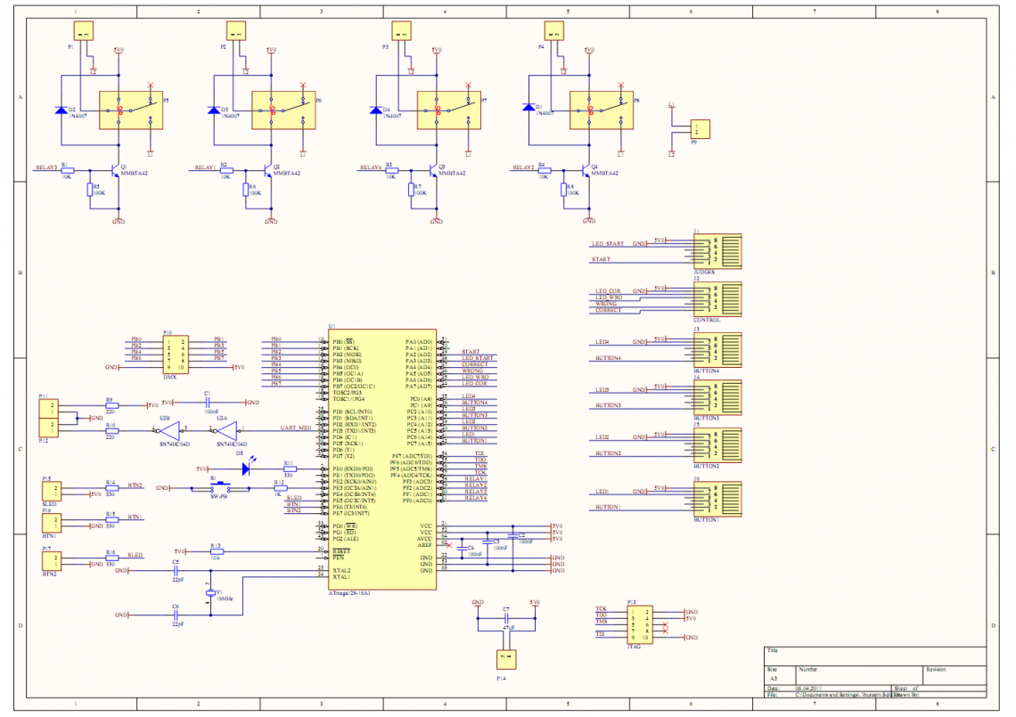Screen dimensions: 1016x717
Task: Select the P9 two-pin connector
Action: tap(700, 129)
